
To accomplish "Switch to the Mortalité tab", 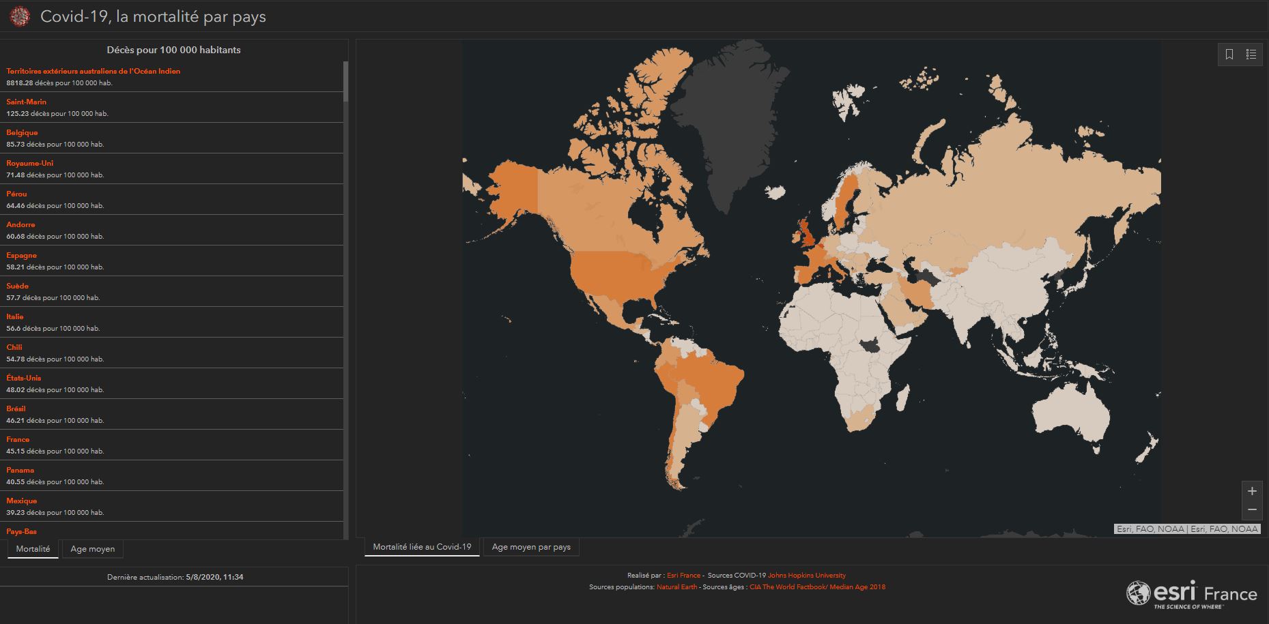I will tap(33, 549).
